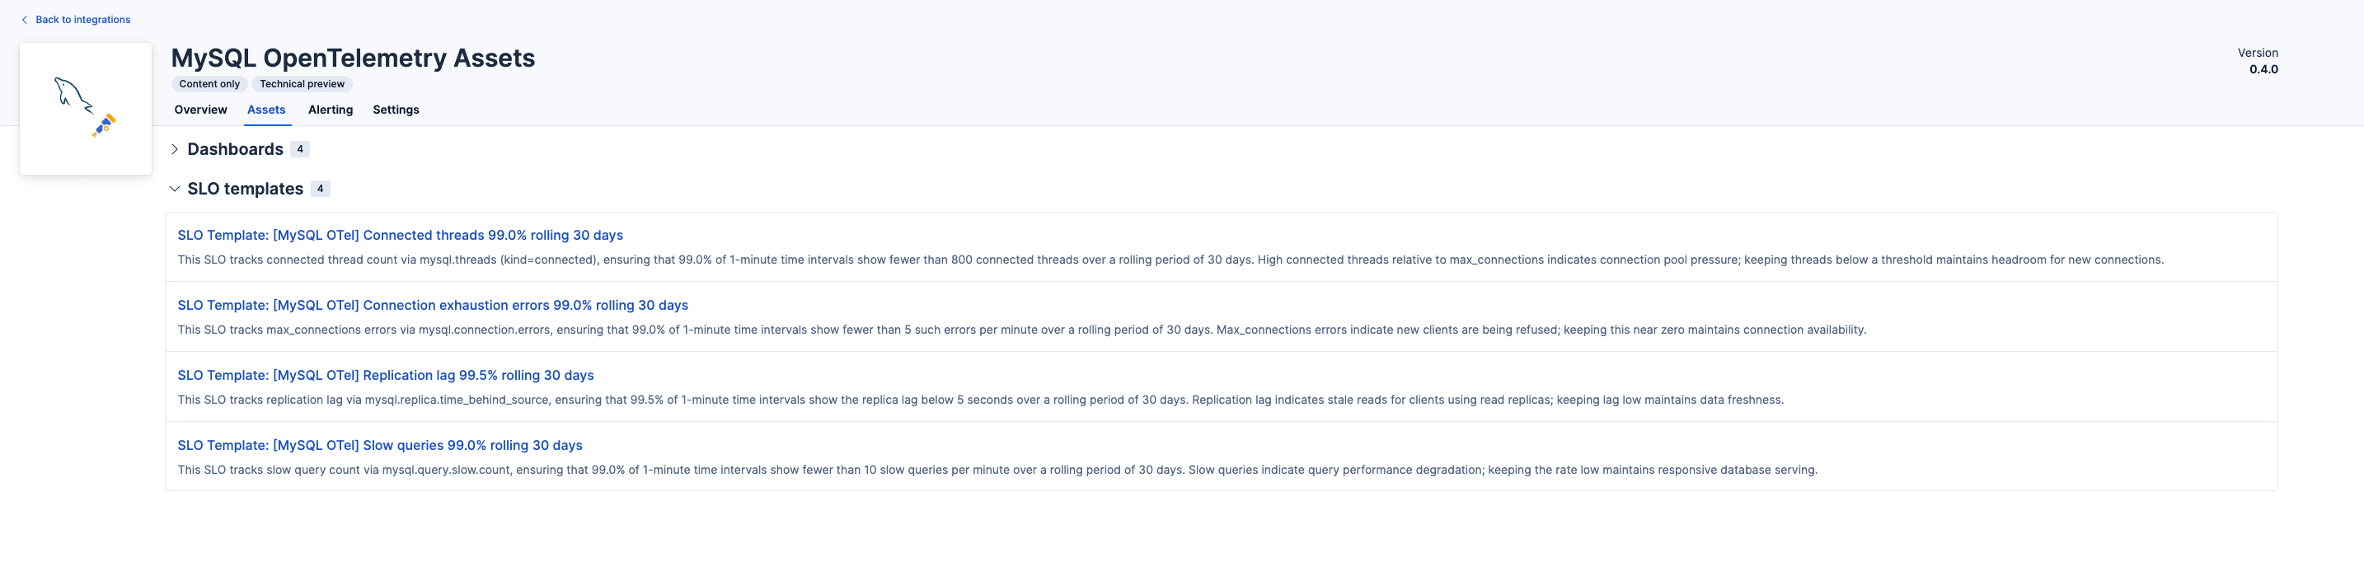This screenshot has height=562, width=2364.
Task: Go back to integrations link
Action: (82, 19)
